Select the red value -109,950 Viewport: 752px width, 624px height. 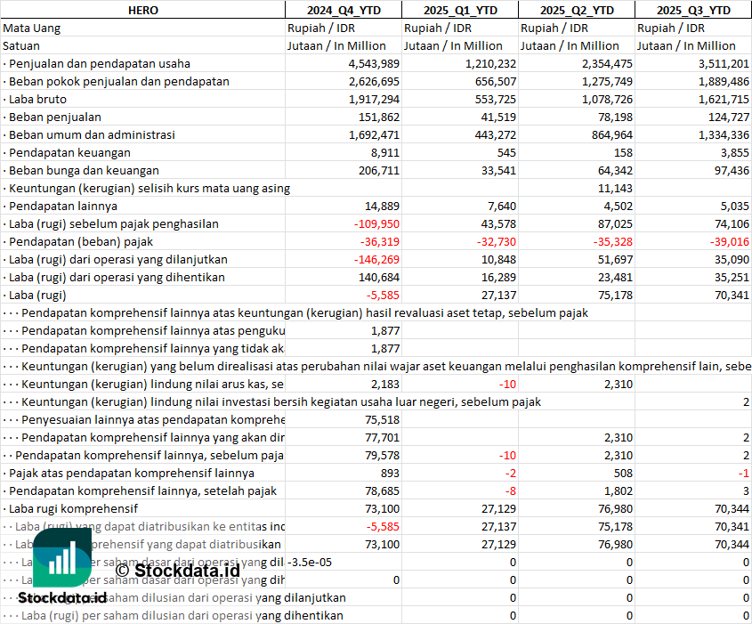pos(376,223)
